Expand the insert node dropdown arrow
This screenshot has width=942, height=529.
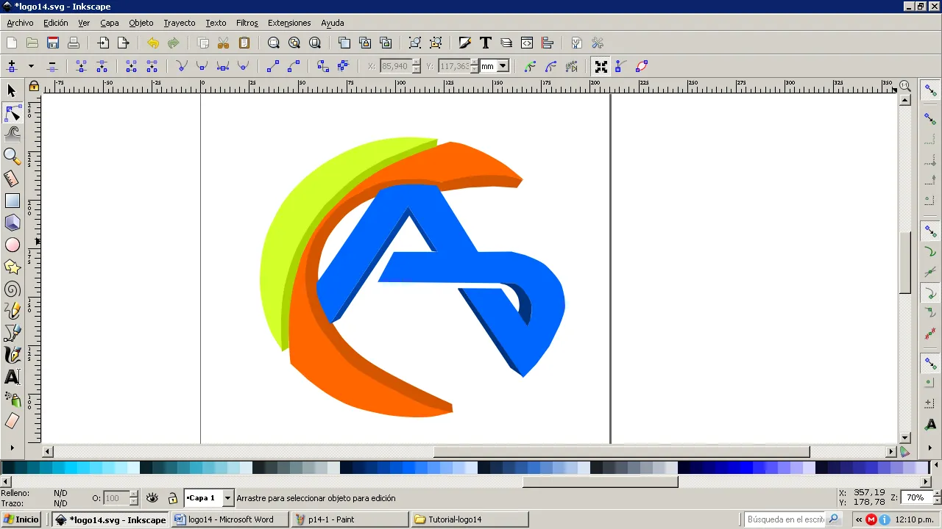point(31,66)
